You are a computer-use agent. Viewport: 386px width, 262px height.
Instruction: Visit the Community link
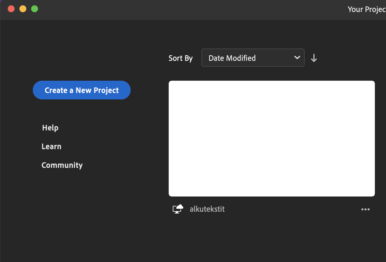point(62,165)
